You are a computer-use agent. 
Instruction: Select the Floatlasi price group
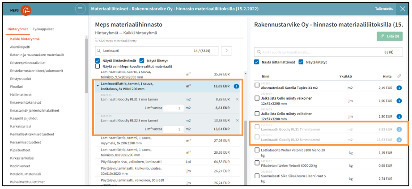click(x=17, y=86)
